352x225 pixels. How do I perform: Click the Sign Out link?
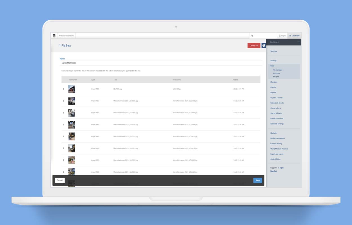pos(273,171)
